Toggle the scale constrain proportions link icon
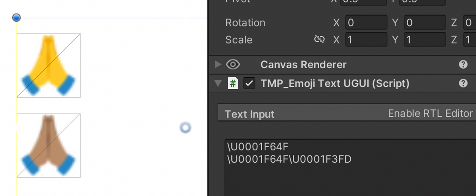The width and height of the screenshot is (476, 196). [x=319, y=40]
